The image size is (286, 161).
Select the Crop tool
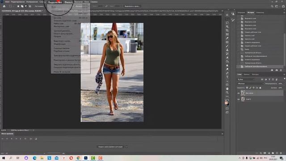point(227,30)
